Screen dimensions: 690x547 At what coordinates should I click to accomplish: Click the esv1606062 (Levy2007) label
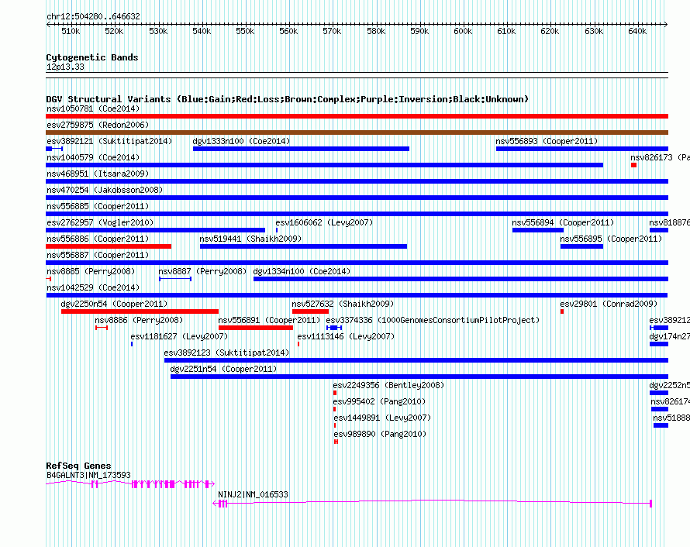(x=324, y=222)
